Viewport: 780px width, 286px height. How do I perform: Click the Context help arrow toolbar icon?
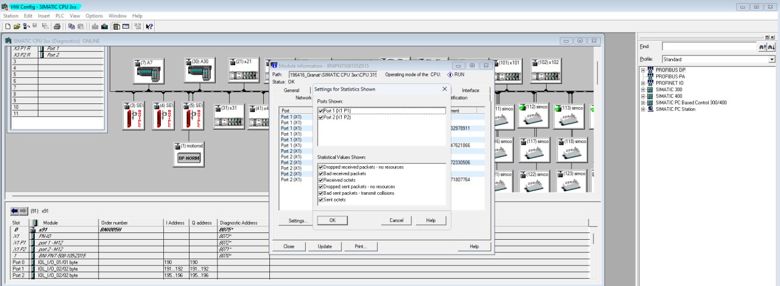(x=149, y=27)
